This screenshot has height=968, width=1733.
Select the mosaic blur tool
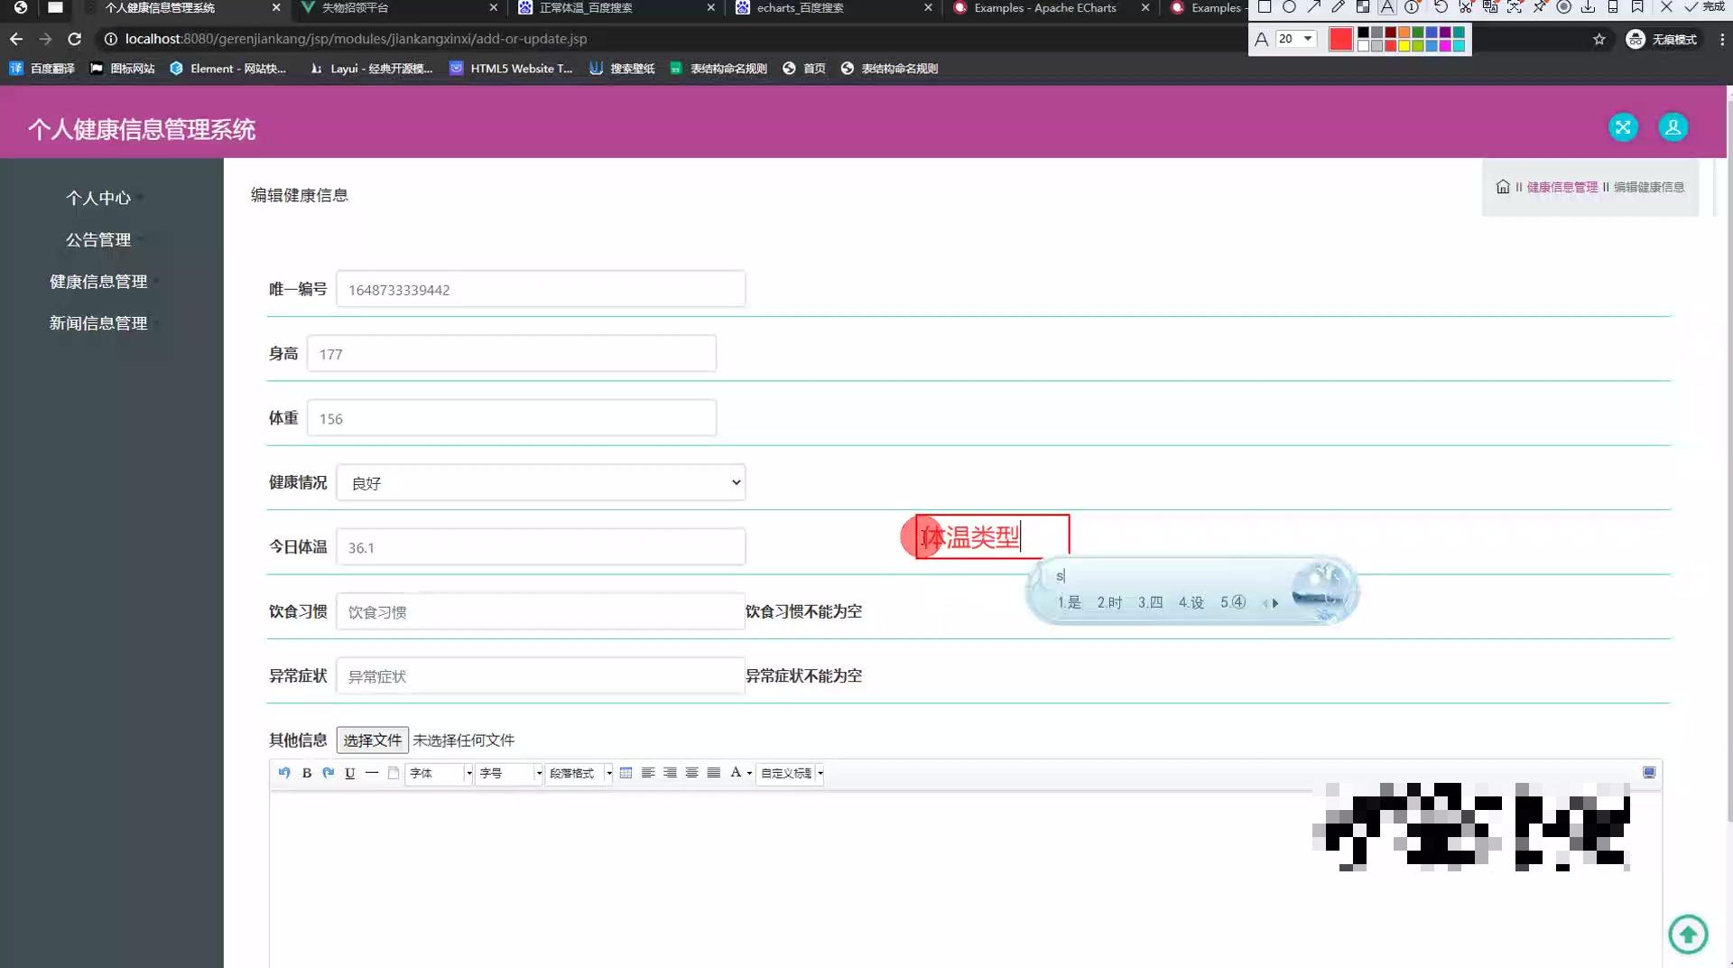(1363, 6)
